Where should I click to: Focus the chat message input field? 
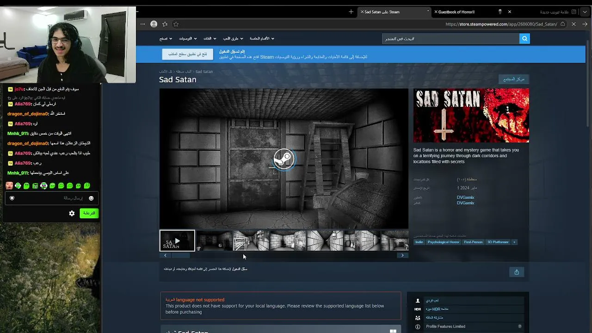coord(51,198)
